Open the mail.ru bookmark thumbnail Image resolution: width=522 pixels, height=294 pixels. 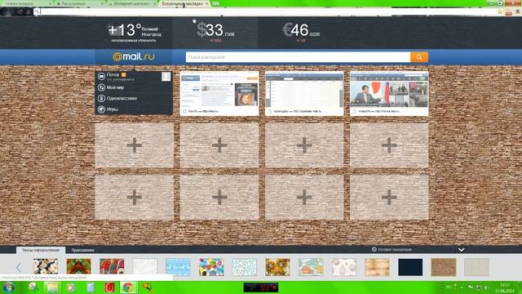tap(219, 93)
